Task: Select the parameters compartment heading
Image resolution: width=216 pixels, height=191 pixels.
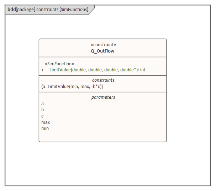Action: (103, 97)
